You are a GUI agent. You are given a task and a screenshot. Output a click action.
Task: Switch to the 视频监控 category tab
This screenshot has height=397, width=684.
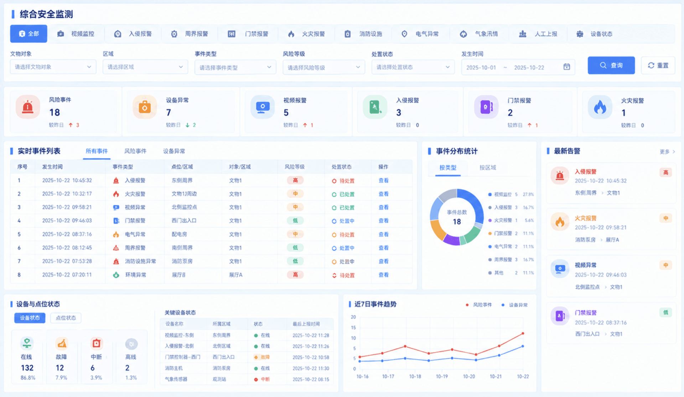click(x=76, y=34)
